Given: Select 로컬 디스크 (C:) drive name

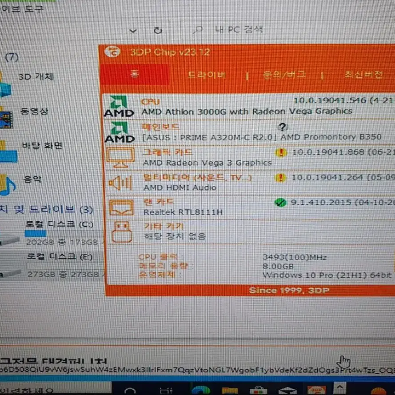Looking at the screenshot, I should [x=60, y=224].
